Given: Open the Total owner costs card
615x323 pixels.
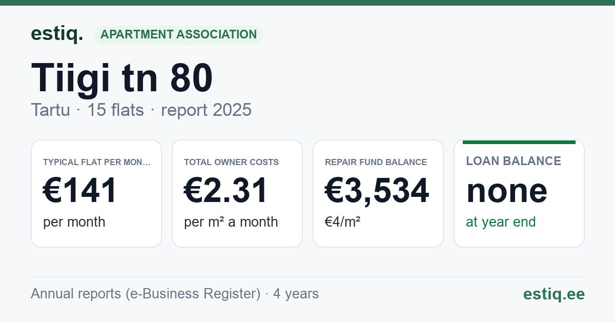Looking at the screenshot, I should click(237, 193).
